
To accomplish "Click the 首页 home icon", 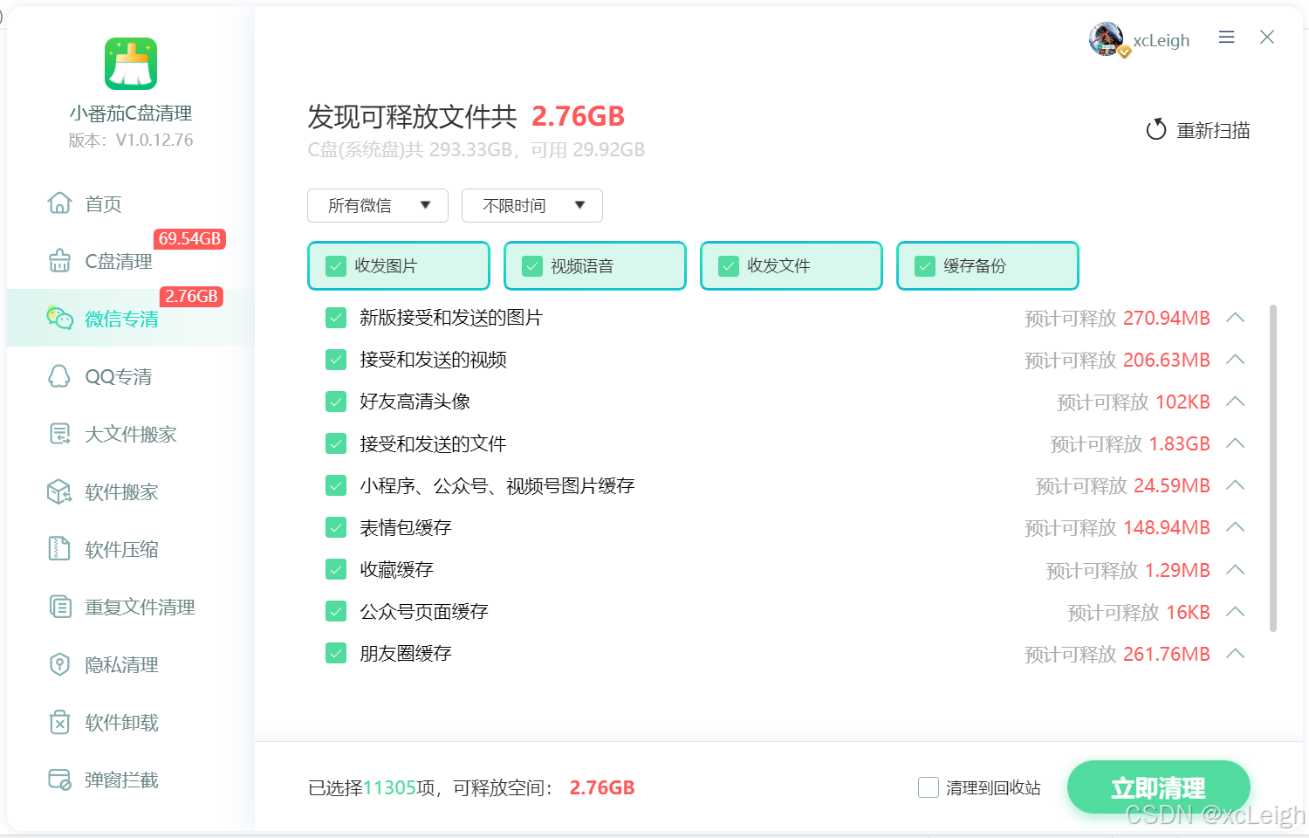I will point(59,203).
